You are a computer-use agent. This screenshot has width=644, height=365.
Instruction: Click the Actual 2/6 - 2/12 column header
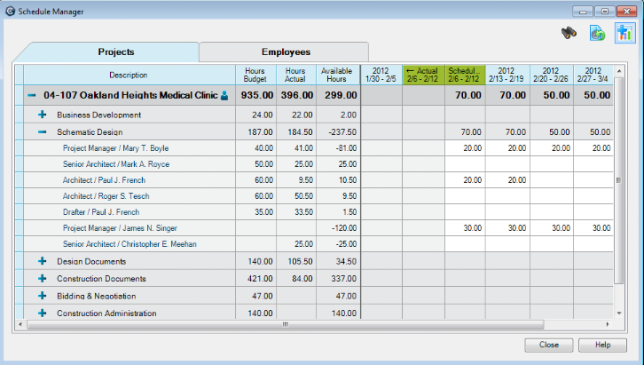pos(422,75)
